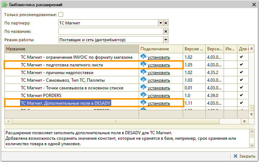Viewport: 259px width, 162px height.
Task: Open the По партнеру dropdown arrow
Action: click(161, 23)
